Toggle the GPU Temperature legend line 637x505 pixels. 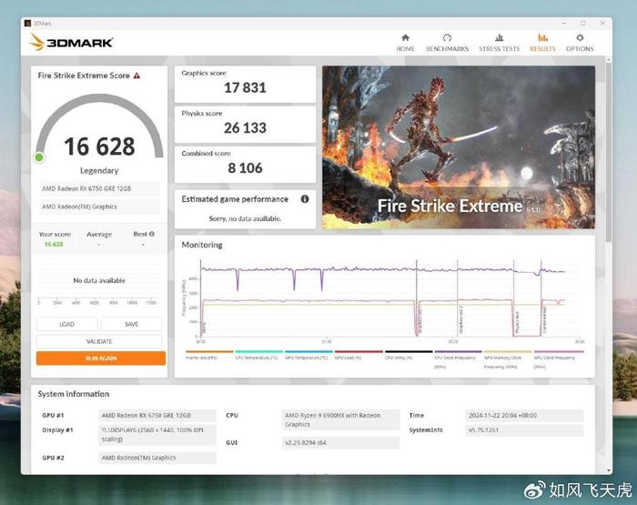pos(308,352)
